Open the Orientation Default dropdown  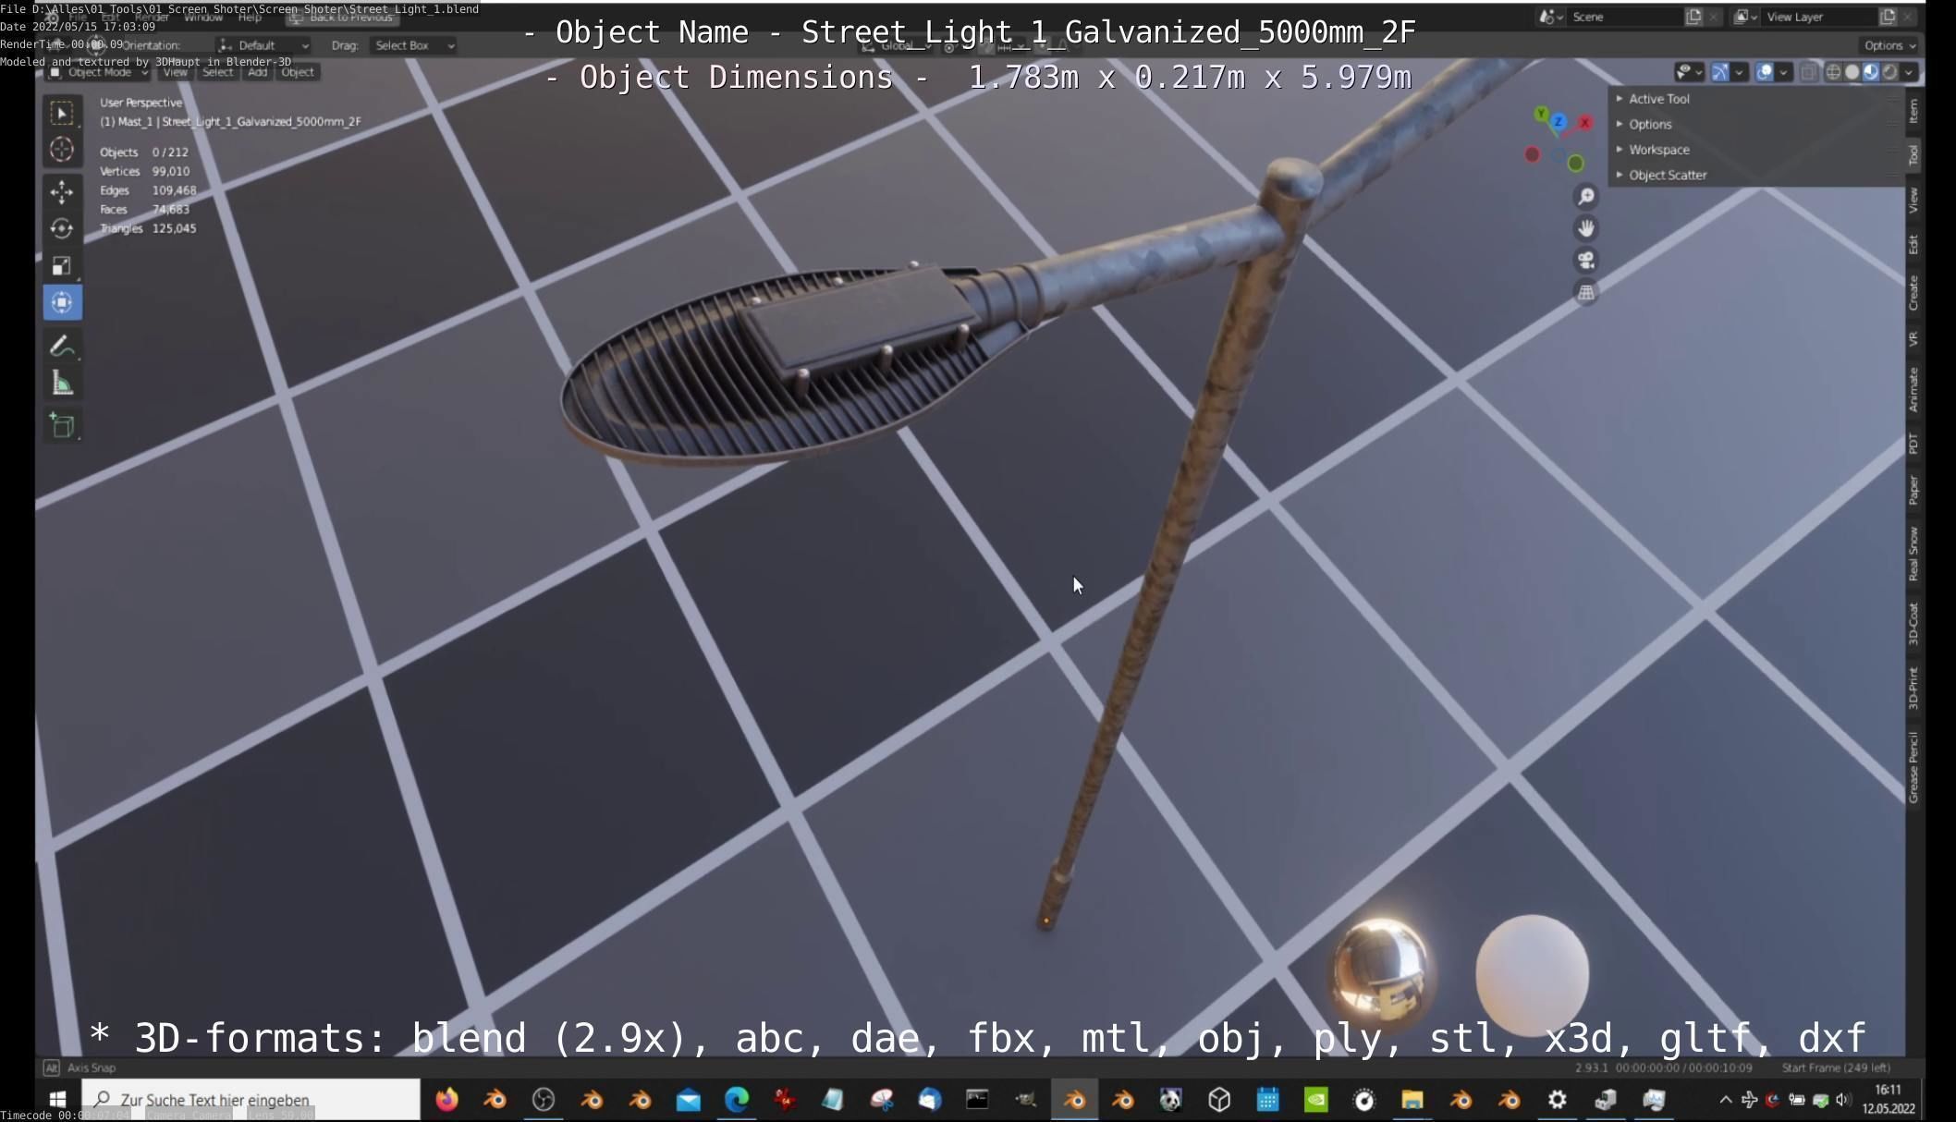pos(263,45)
